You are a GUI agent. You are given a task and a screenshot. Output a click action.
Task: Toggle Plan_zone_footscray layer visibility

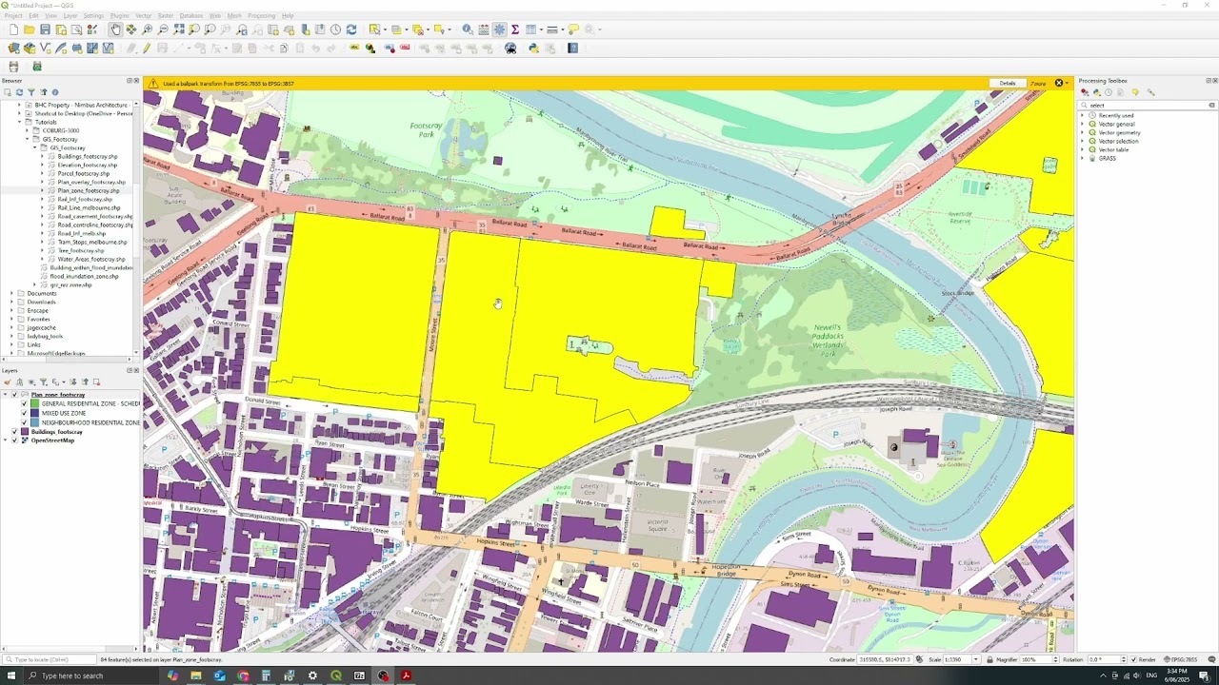(14, 394)
